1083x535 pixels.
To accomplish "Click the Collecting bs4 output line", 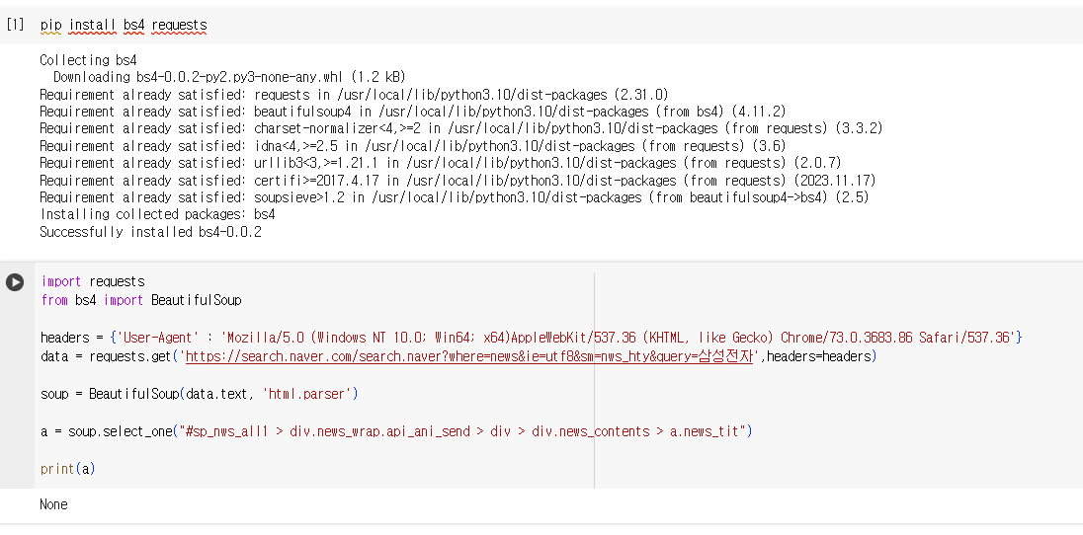I will coord(88,60).
